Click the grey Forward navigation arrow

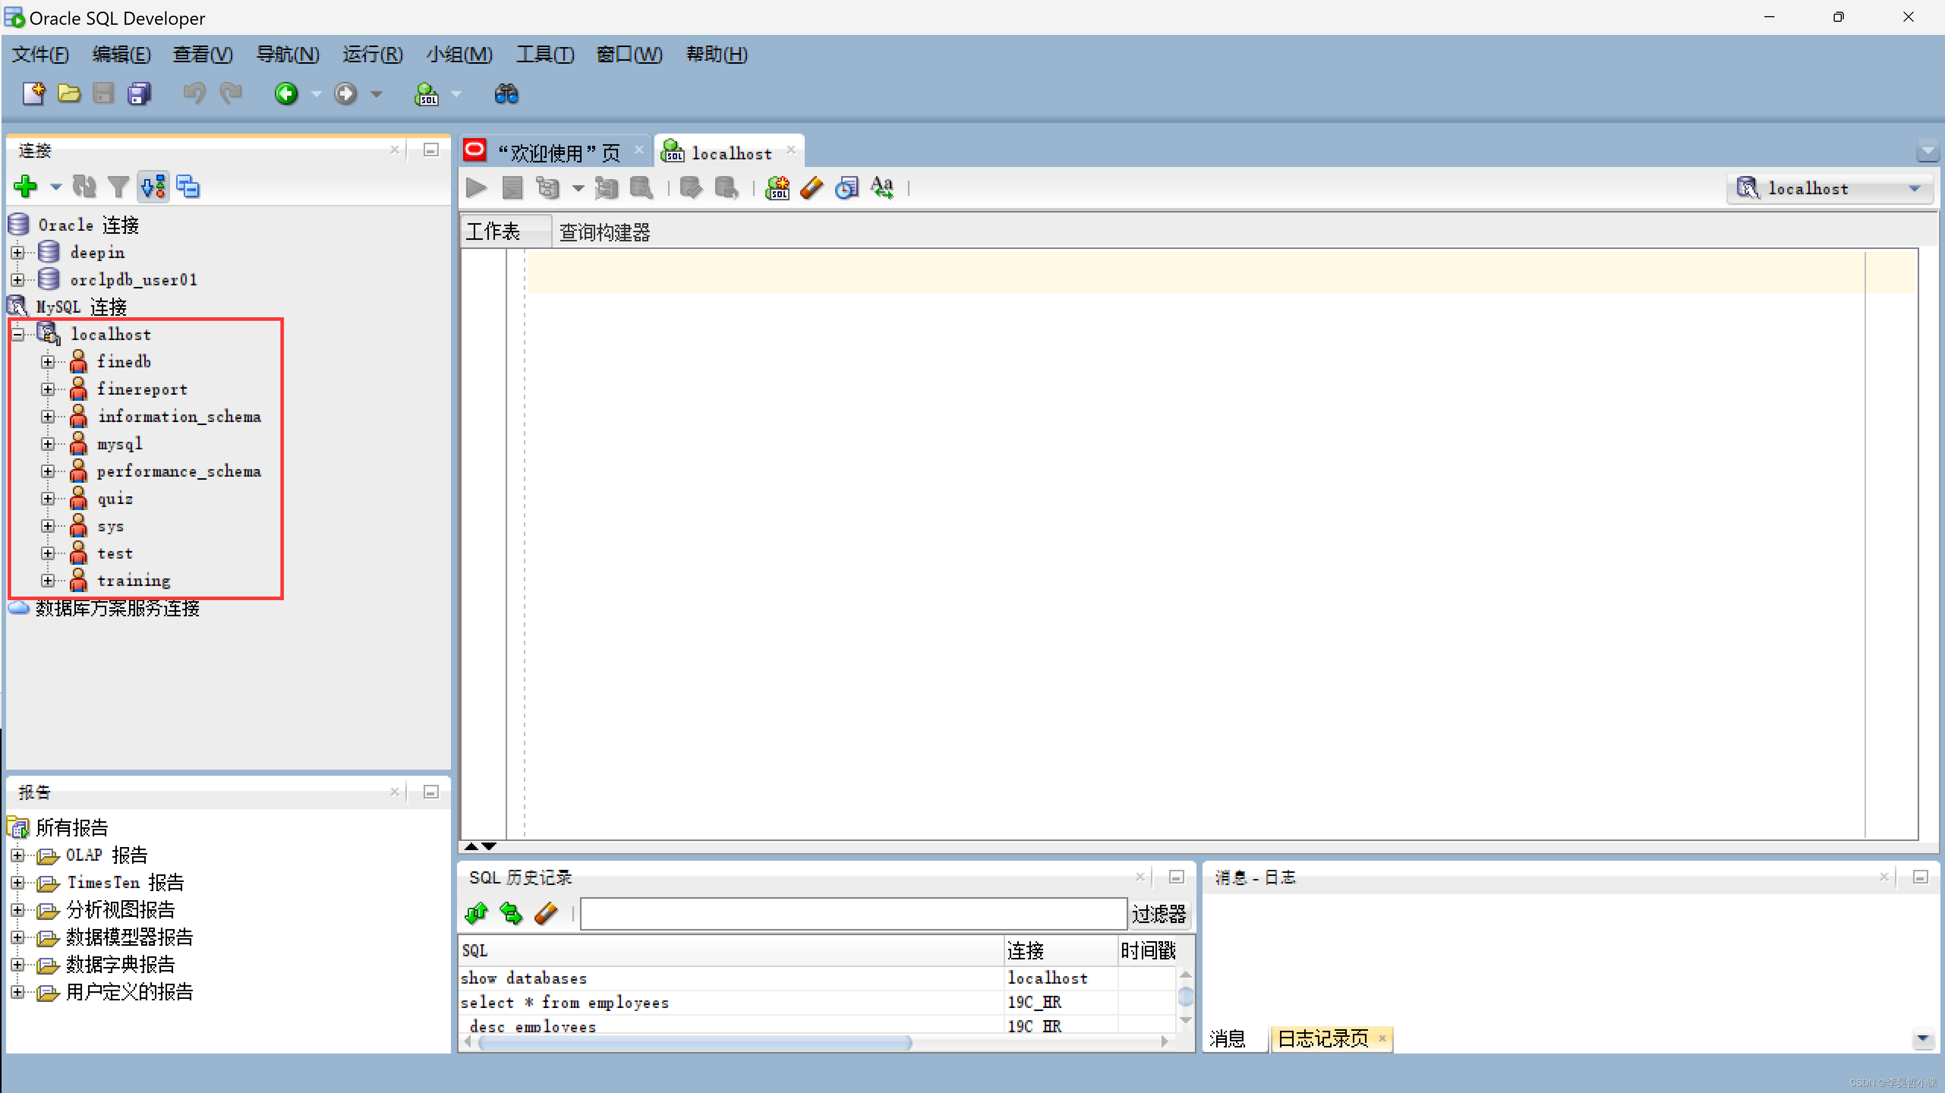[346, 94]
